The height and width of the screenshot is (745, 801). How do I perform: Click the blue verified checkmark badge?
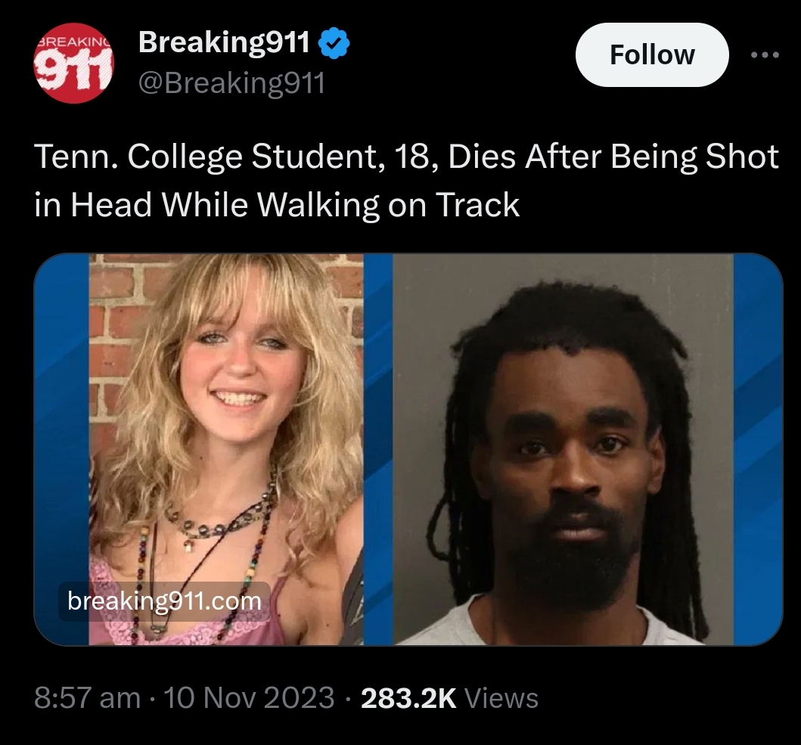[334, 43]
